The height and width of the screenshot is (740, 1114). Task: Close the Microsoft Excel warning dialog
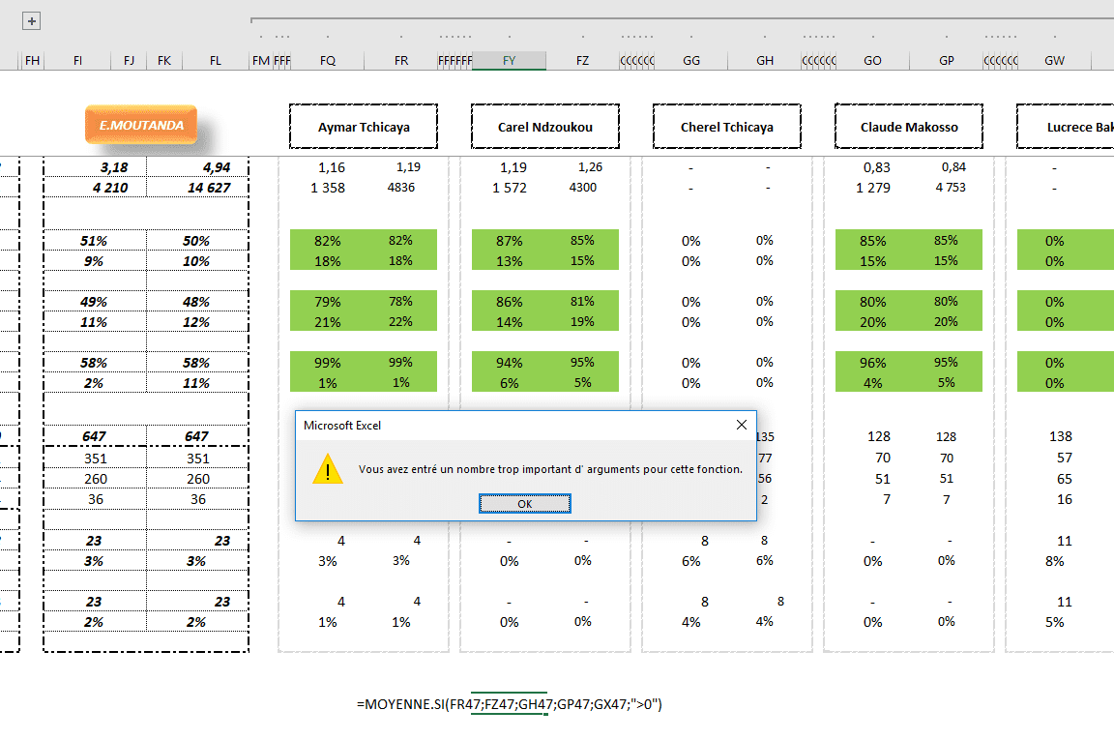click(x=741, y=425)
